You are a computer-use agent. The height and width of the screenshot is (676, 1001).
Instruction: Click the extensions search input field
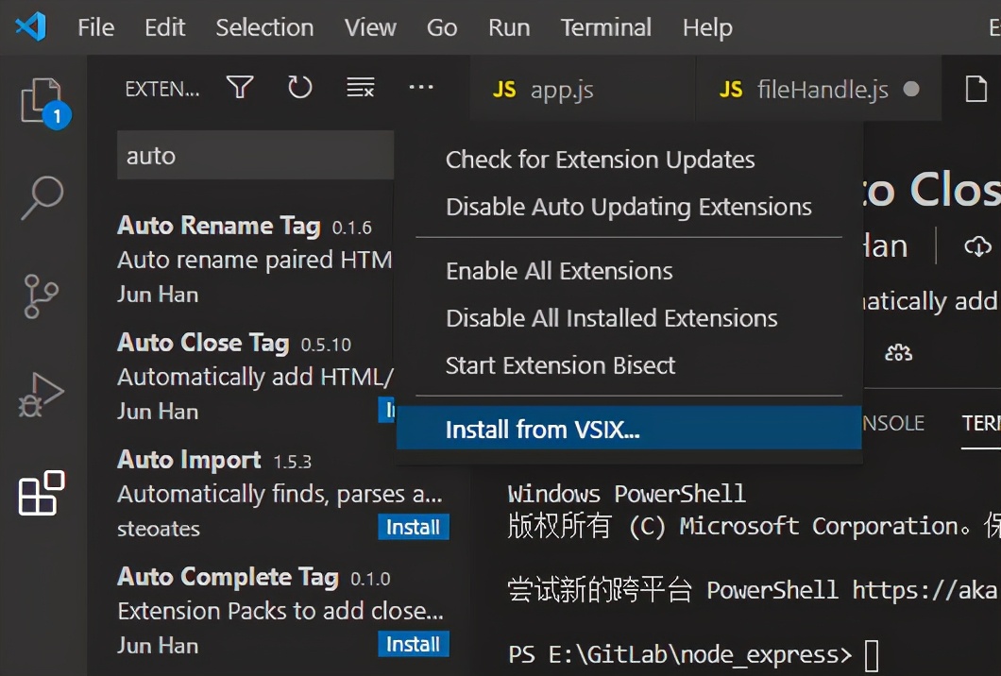tap(255, 154)
